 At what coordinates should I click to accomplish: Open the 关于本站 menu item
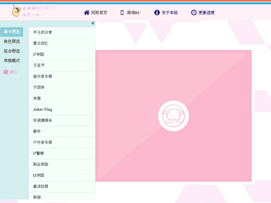pyautogui.click(x=166, y=13)
